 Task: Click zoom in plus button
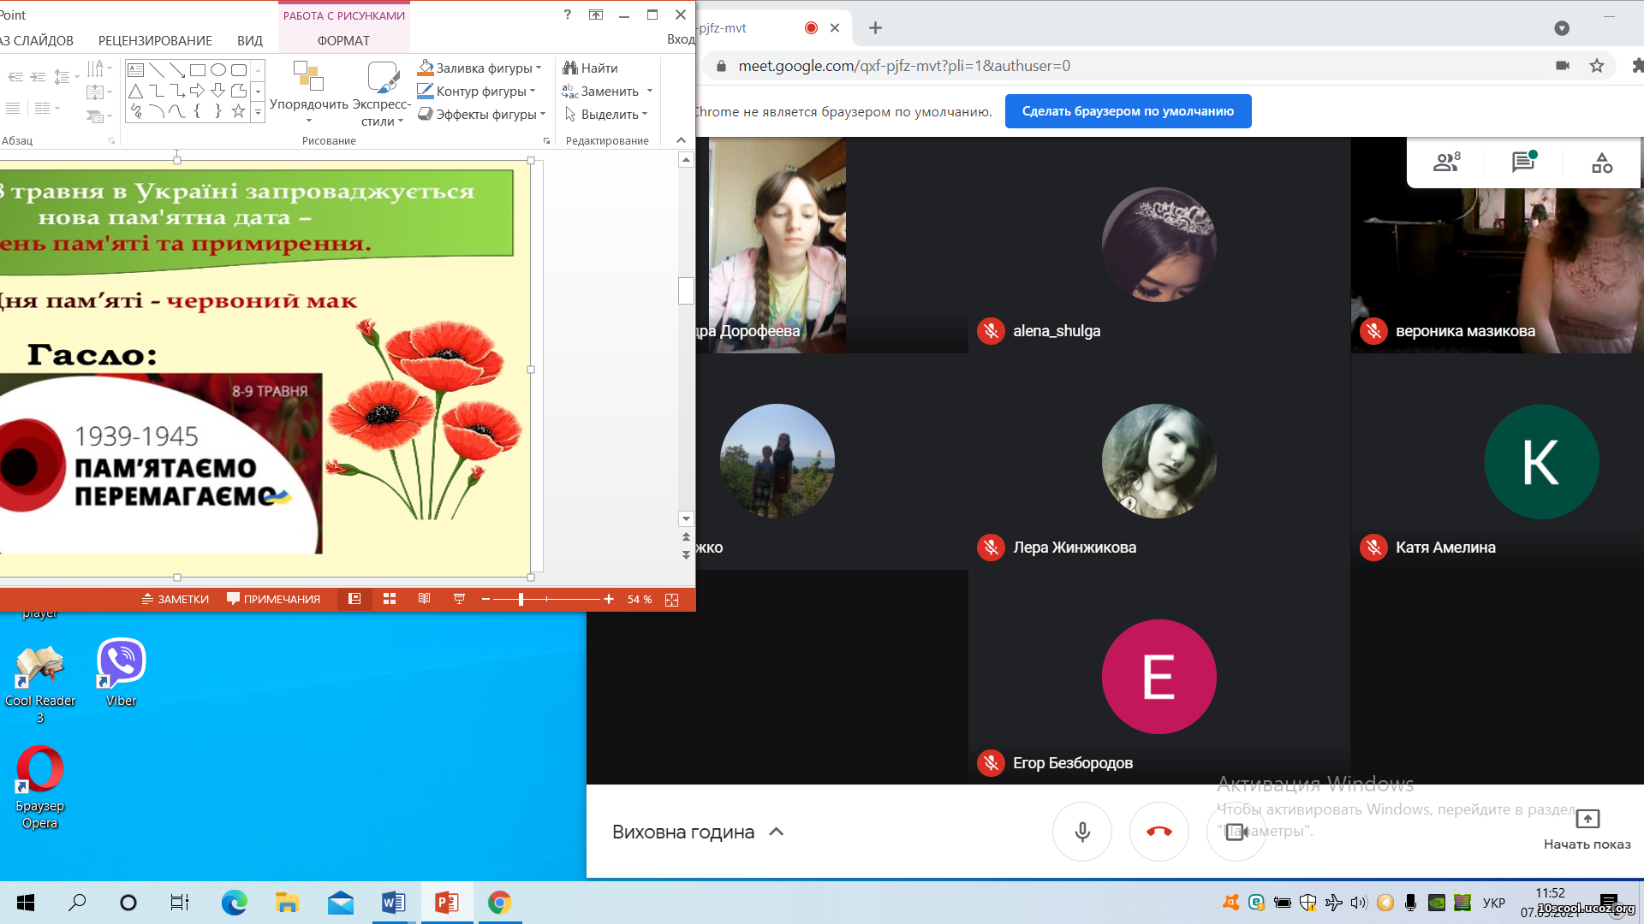609,600
